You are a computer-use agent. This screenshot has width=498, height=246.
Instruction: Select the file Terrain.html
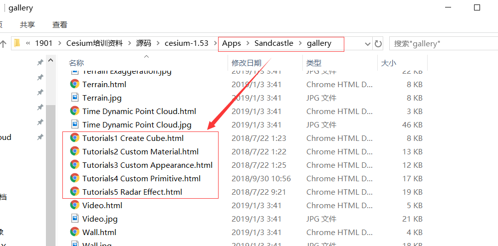click(104, 84)
